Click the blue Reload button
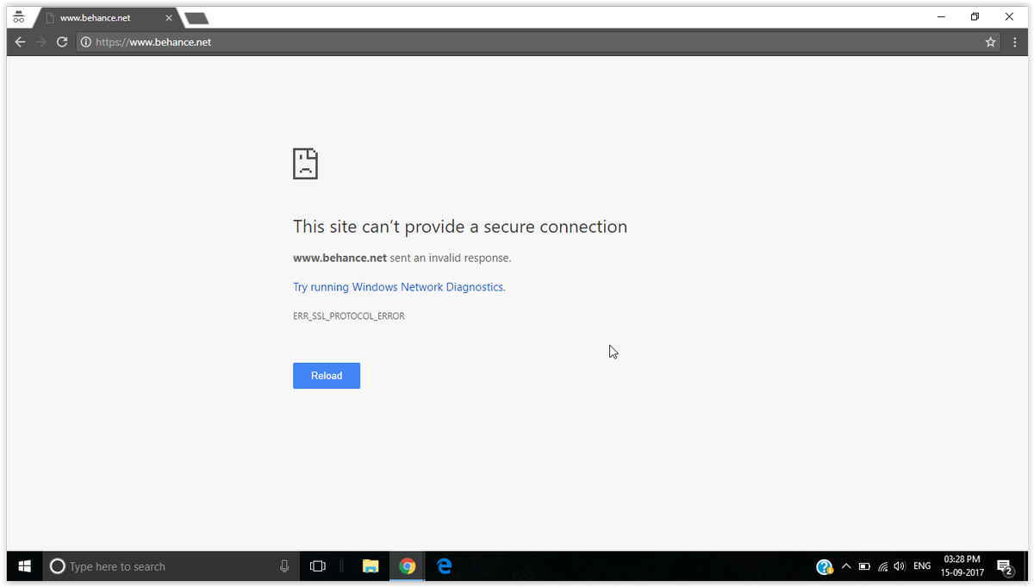1034x587 pixels. pyautogui.click(x=327, y=376)
